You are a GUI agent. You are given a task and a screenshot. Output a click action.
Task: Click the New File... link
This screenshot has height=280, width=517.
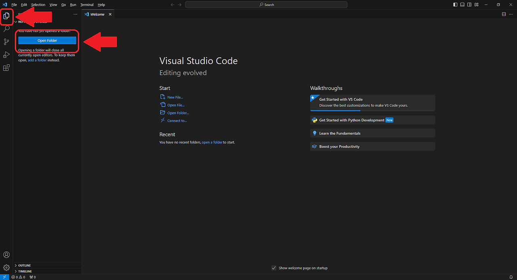coord(175,97)
